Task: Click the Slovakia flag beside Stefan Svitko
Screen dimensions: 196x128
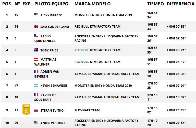Action: pyautogui.click(x=36, y=110)
